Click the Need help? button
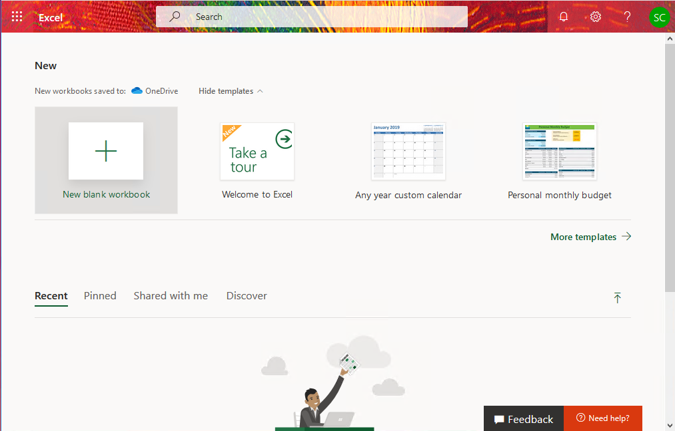The image size is (675, 431). pyautogui.click(x=602, y=418)
